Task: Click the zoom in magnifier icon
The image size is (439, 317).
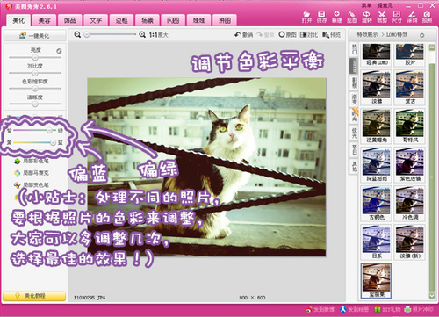Action: 142,35
